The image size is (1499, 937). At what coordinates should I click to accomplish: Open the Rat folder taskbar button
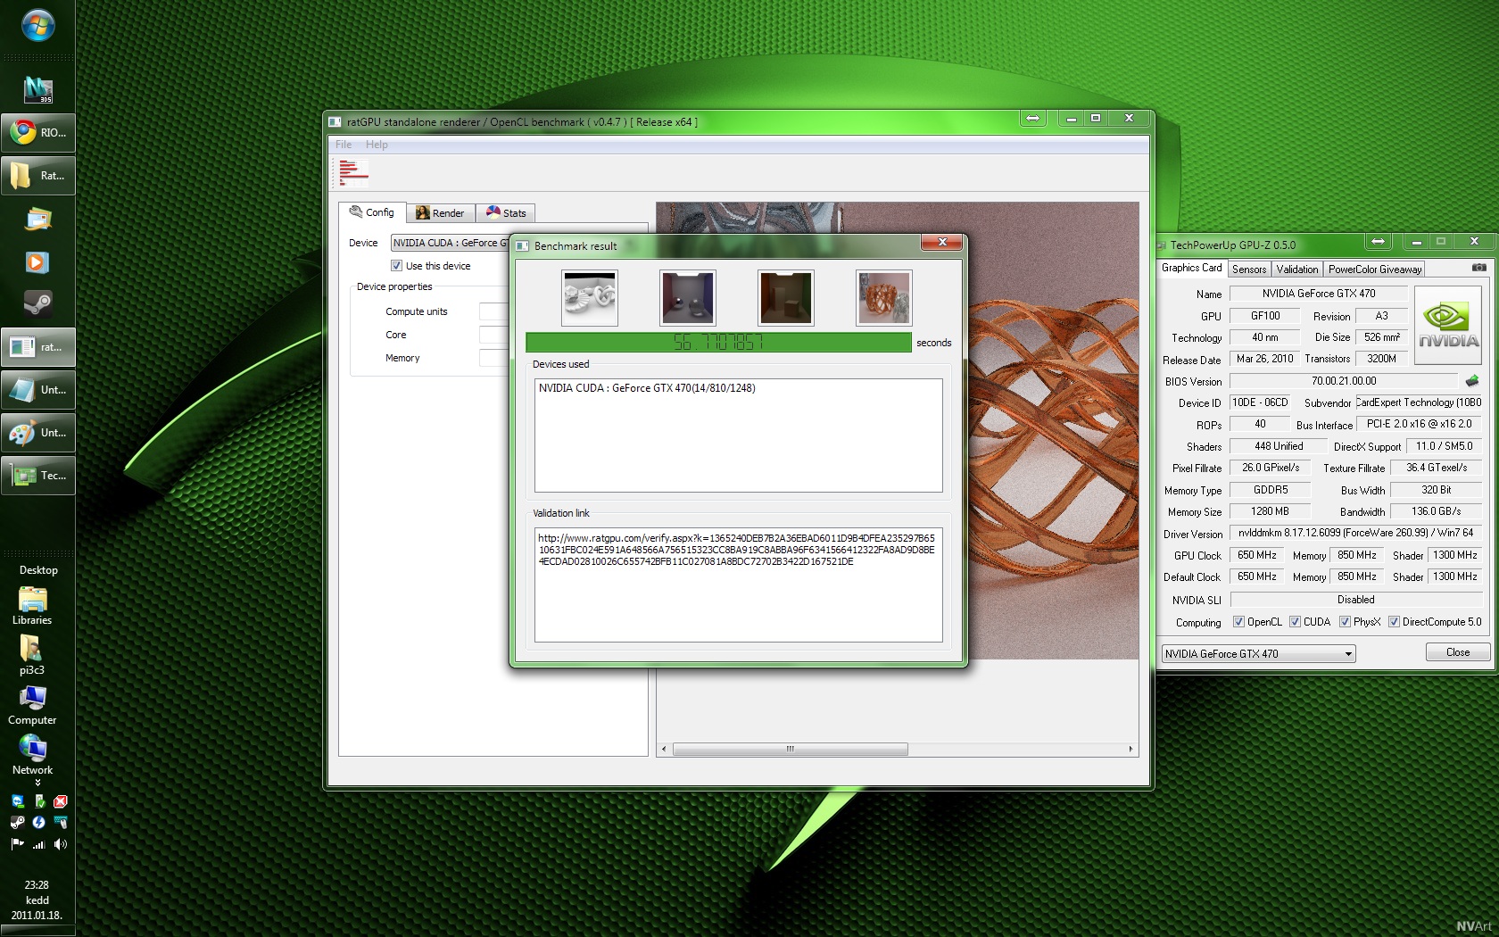click(37, 176)
